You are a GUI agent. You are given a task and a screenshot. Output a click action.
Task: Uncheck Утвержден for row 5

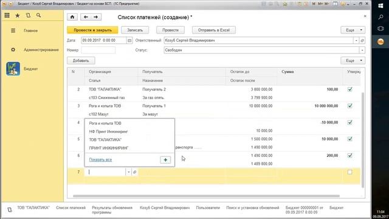350,139
